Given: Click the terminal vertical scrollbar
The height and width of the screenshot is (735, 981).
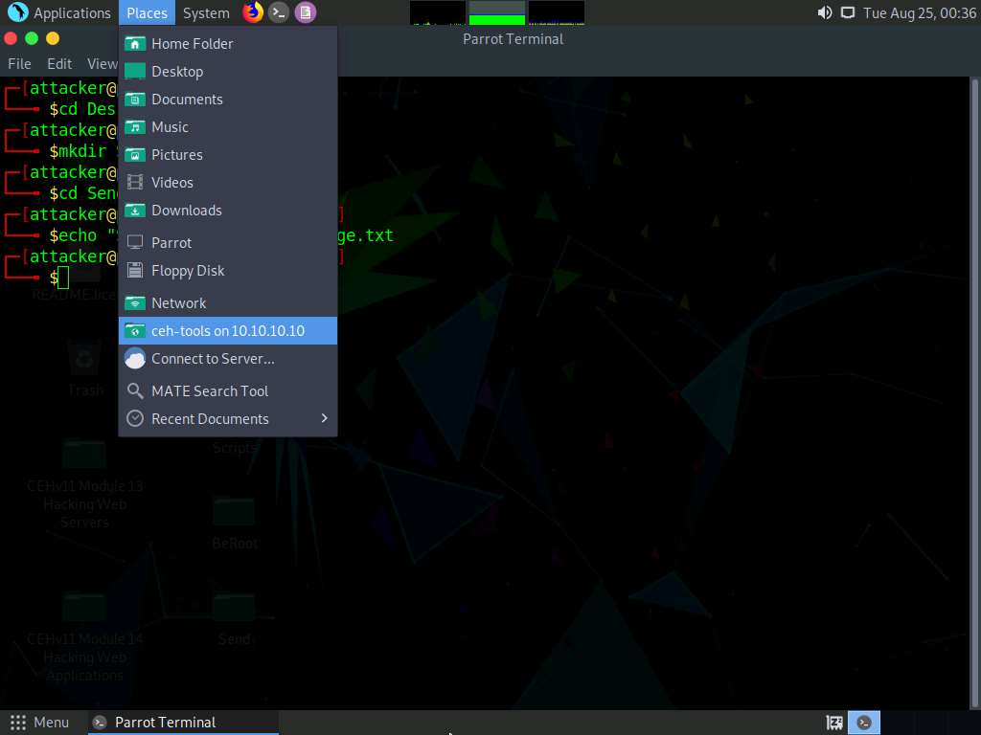Looking at the screenshot, I should 974,392.
